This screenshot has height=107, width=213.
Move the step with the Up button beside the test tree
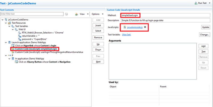point(98,44)
